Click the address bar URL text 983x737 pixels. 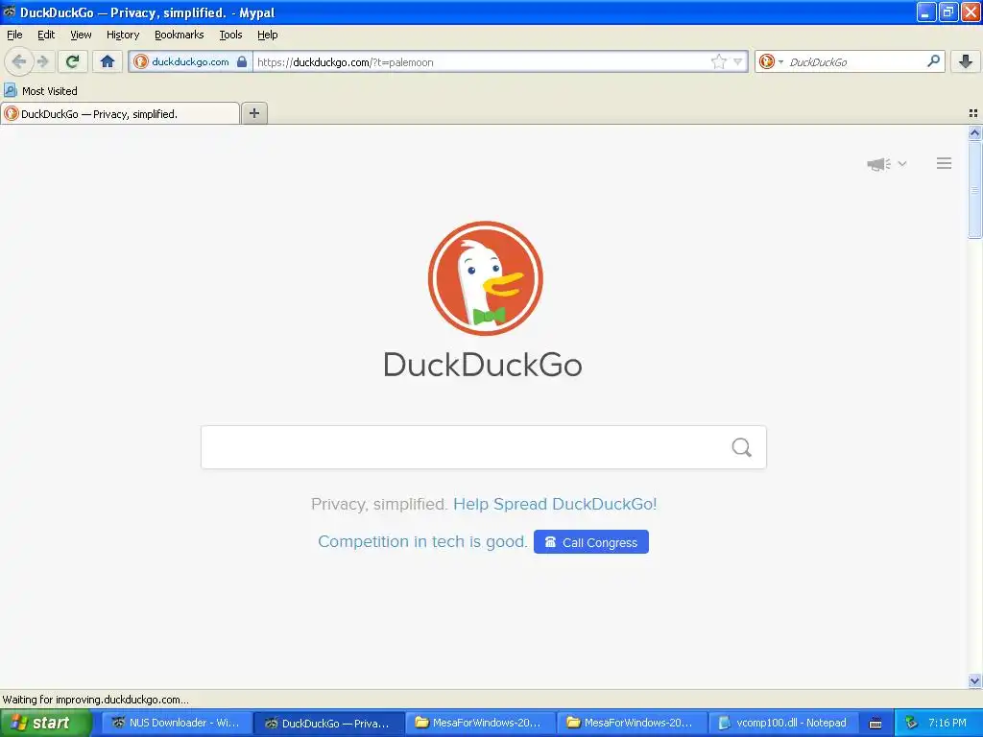(345, 62)
